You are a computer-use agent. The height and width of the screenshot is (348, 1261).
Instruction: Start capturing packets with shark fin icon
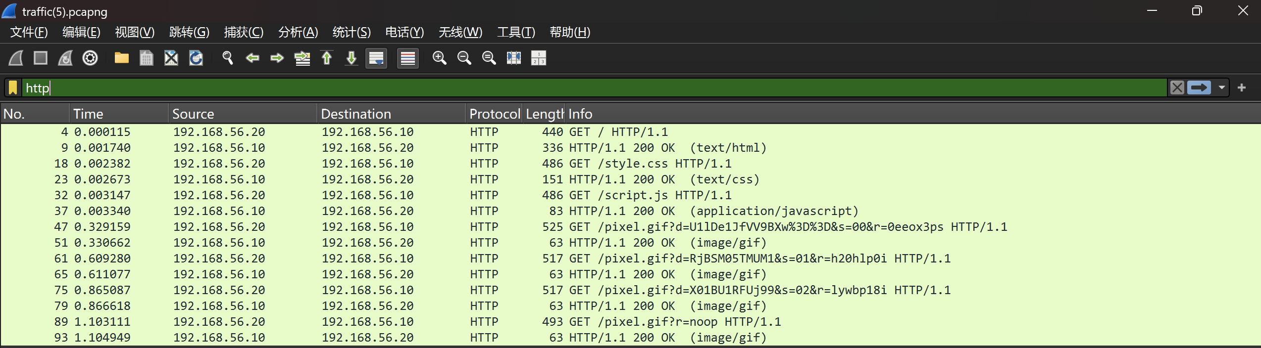[x=16, y=58]
